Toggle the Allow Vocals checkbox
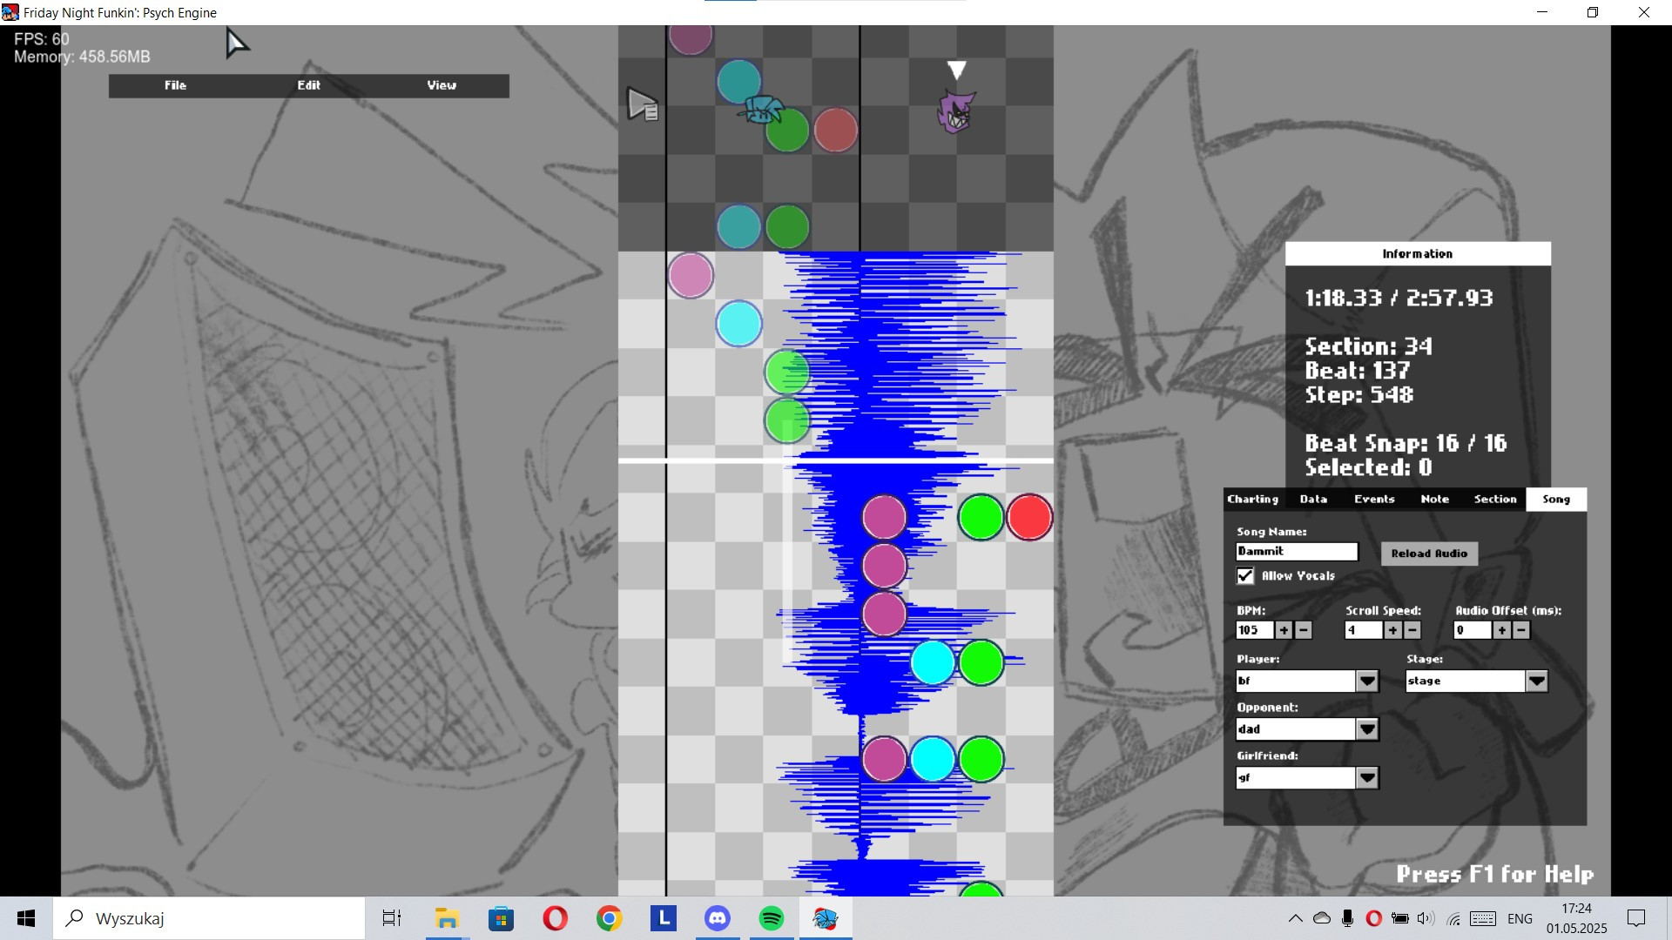The width and height of the screenshot is (1672, 940). [x=1245, y=576]
